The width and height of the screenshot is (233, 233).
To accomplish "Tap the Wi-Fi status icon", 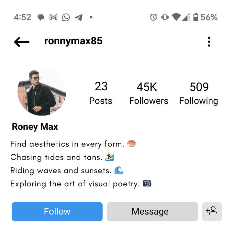I will pyautogui.click(x=176, y=17).
